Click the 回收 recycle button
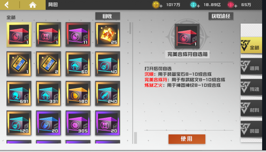266x152 pixels. [x=108, y=16]
